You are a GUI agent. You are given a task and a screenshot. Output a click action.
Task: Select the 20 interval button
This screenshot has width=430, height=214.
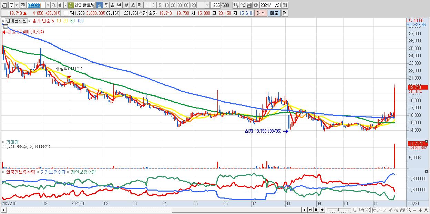point(173,5)
